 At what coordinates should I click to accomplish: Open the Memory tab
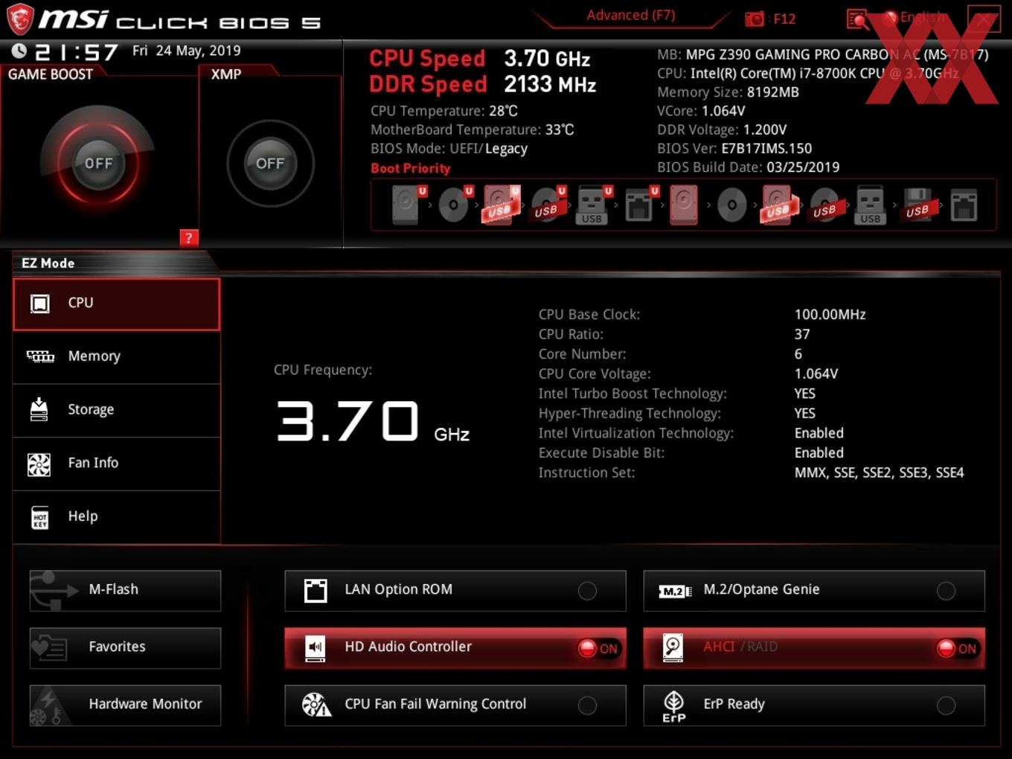(x=117, y=356)
